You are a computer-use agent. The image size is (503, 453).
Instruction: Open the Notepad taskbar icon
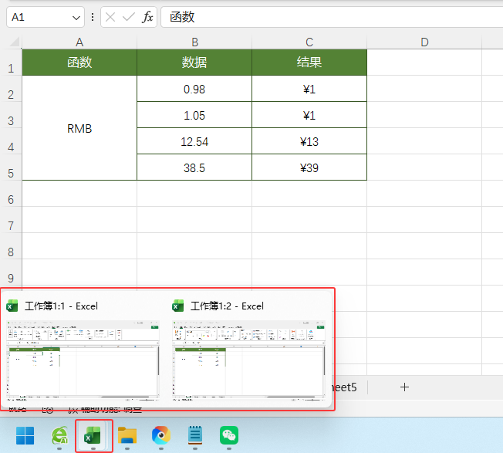[x=195, y=436]
